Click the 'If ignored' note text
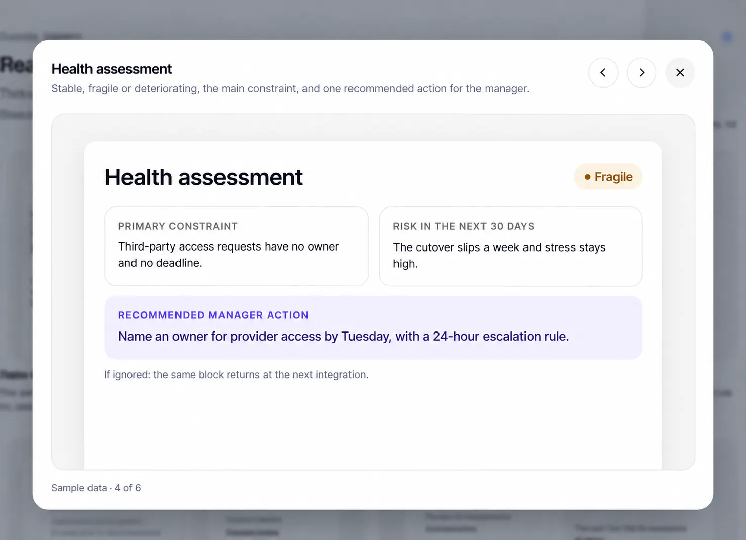The image size is (746, 540). click(x=236, y=375)
